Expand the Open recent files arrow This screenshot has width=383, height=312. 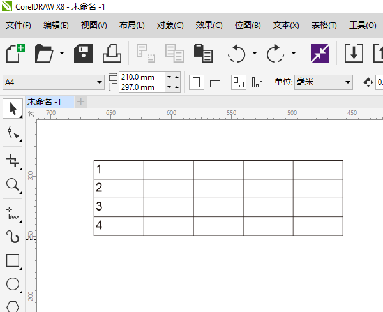click(x=62, y=53)
